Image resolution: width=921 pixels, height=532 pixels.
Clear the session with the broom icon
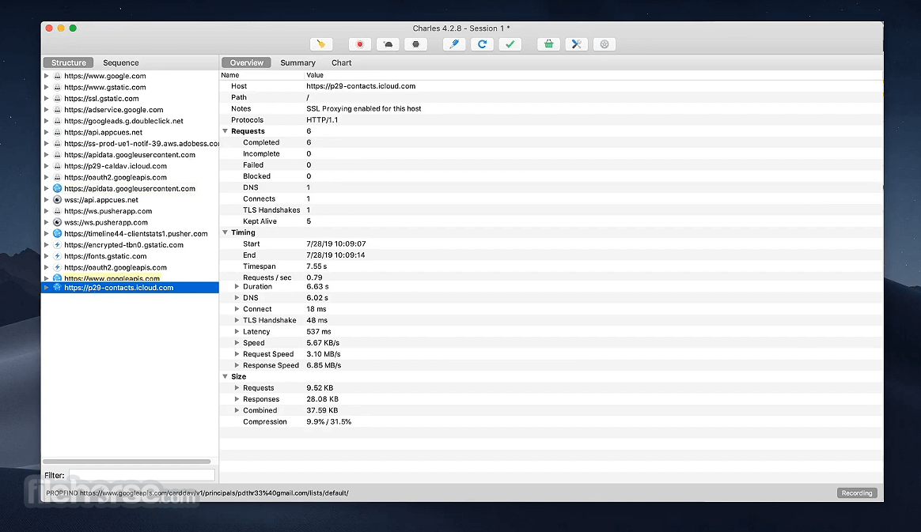321,44
